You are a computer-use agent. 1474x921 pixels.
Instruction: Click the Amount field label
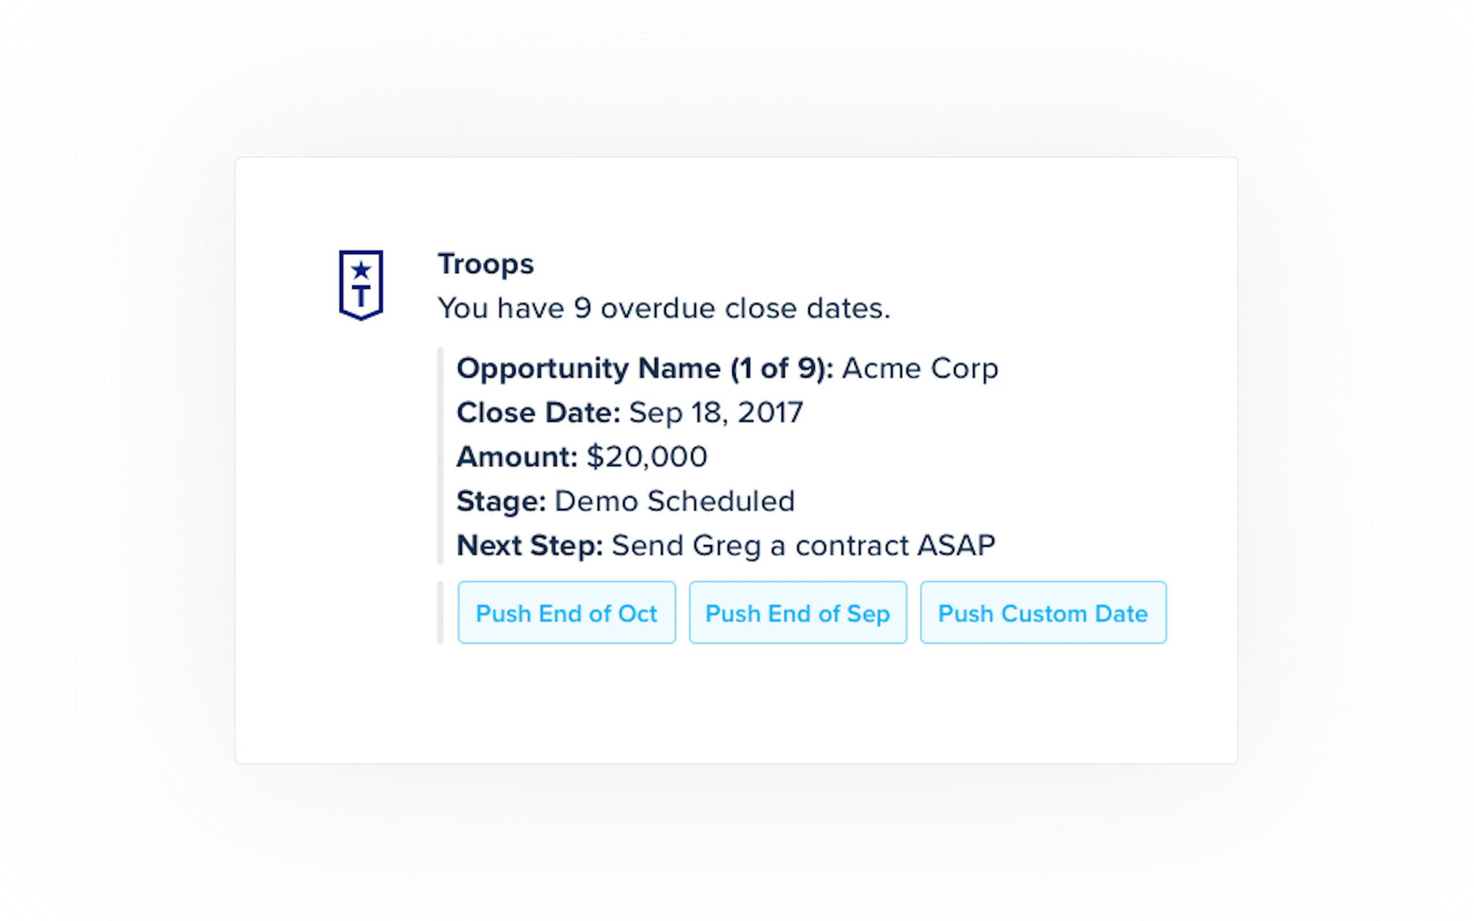tap(516, 457)
